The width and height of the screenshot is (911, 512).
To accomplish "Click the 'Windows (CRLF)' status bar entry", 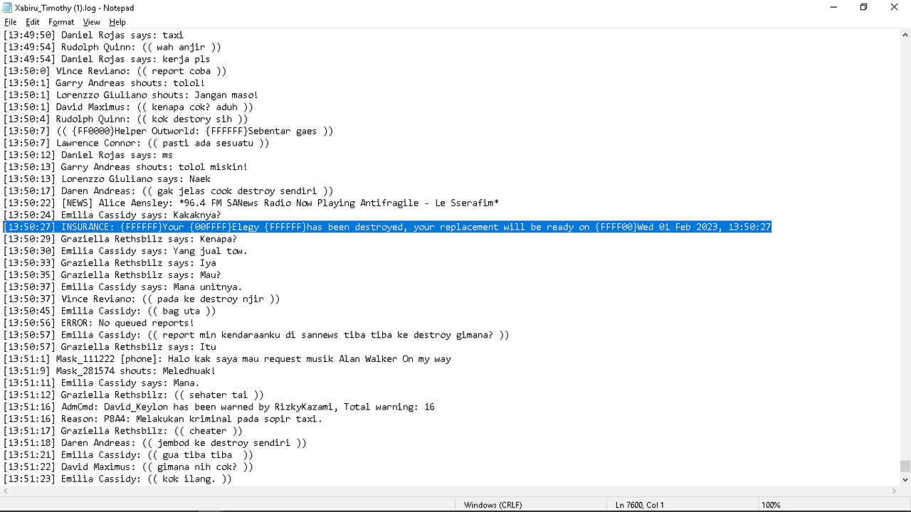I will (x=493, y=505).
